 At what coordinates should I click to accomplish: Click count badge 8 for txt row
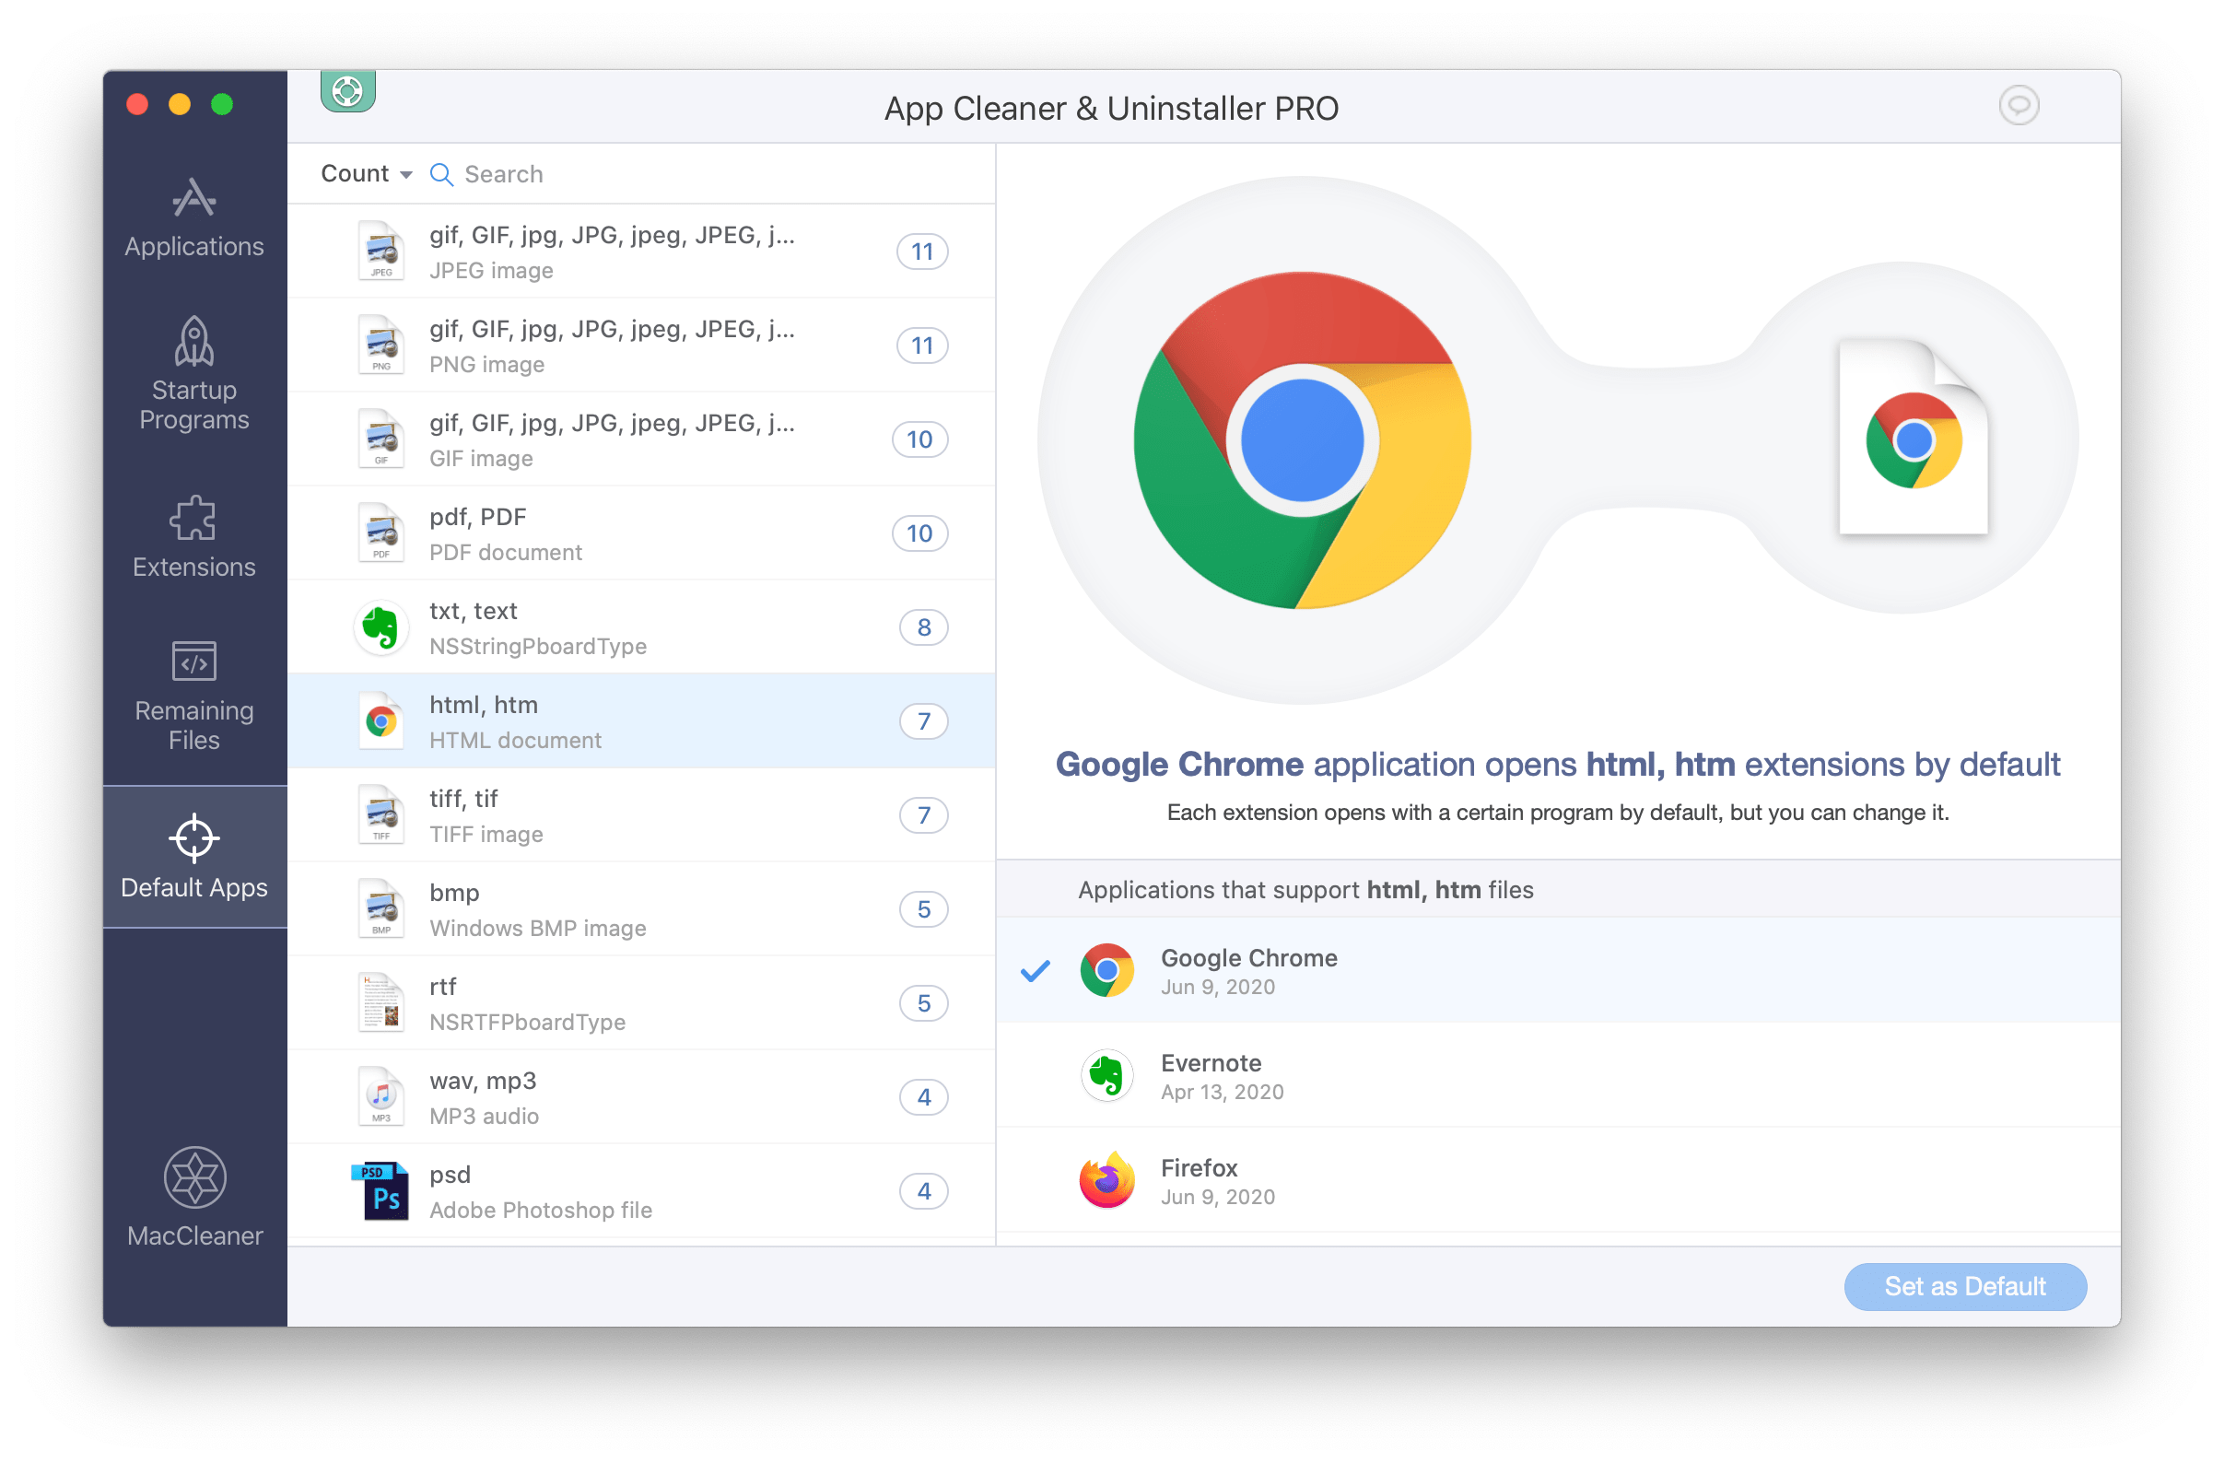point(924,626)
